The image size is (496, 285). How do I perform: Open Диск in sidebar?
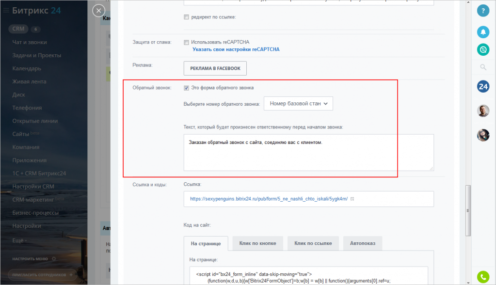(18, 95)
